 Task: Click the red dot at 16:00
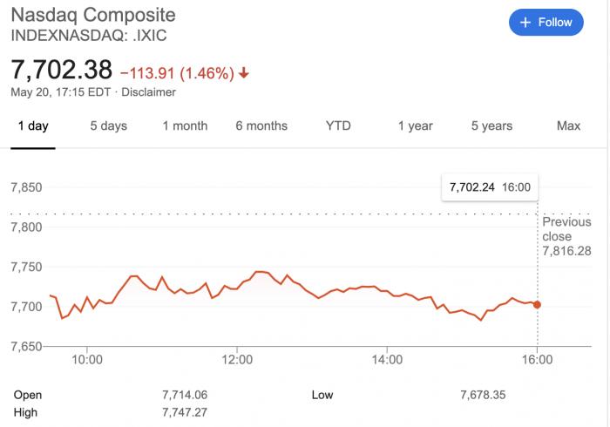[x=537, y=304]
